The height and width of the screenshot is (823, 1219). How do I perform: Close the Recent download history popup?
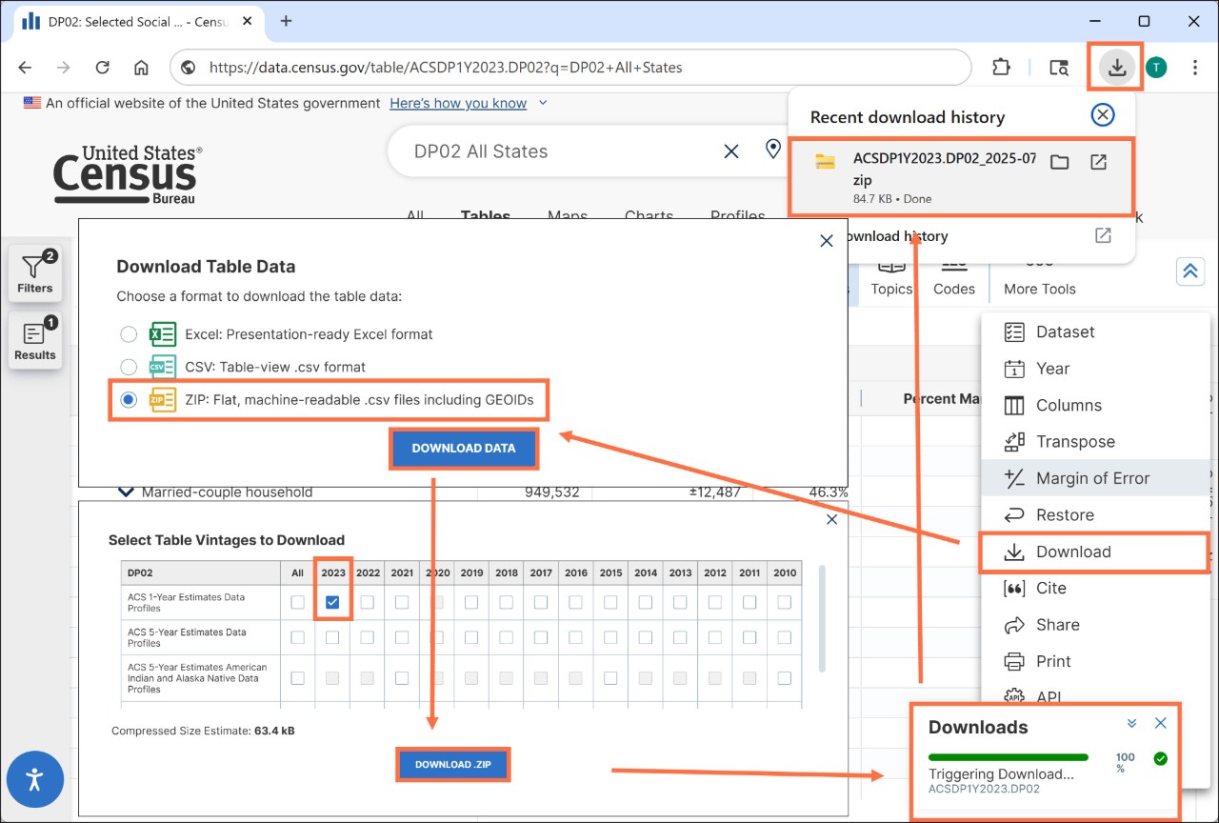pyautogui.click(x=1102, y=115)
